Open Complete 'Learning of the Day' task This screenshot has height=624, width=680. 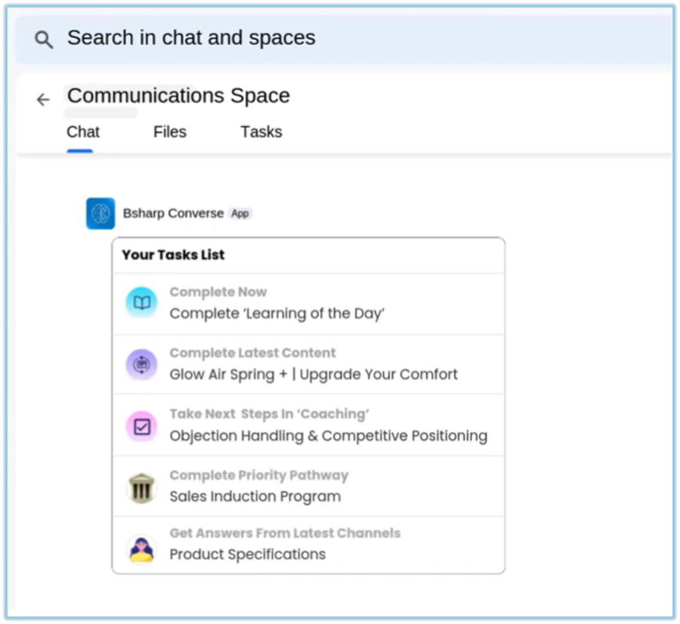[277, 313]
